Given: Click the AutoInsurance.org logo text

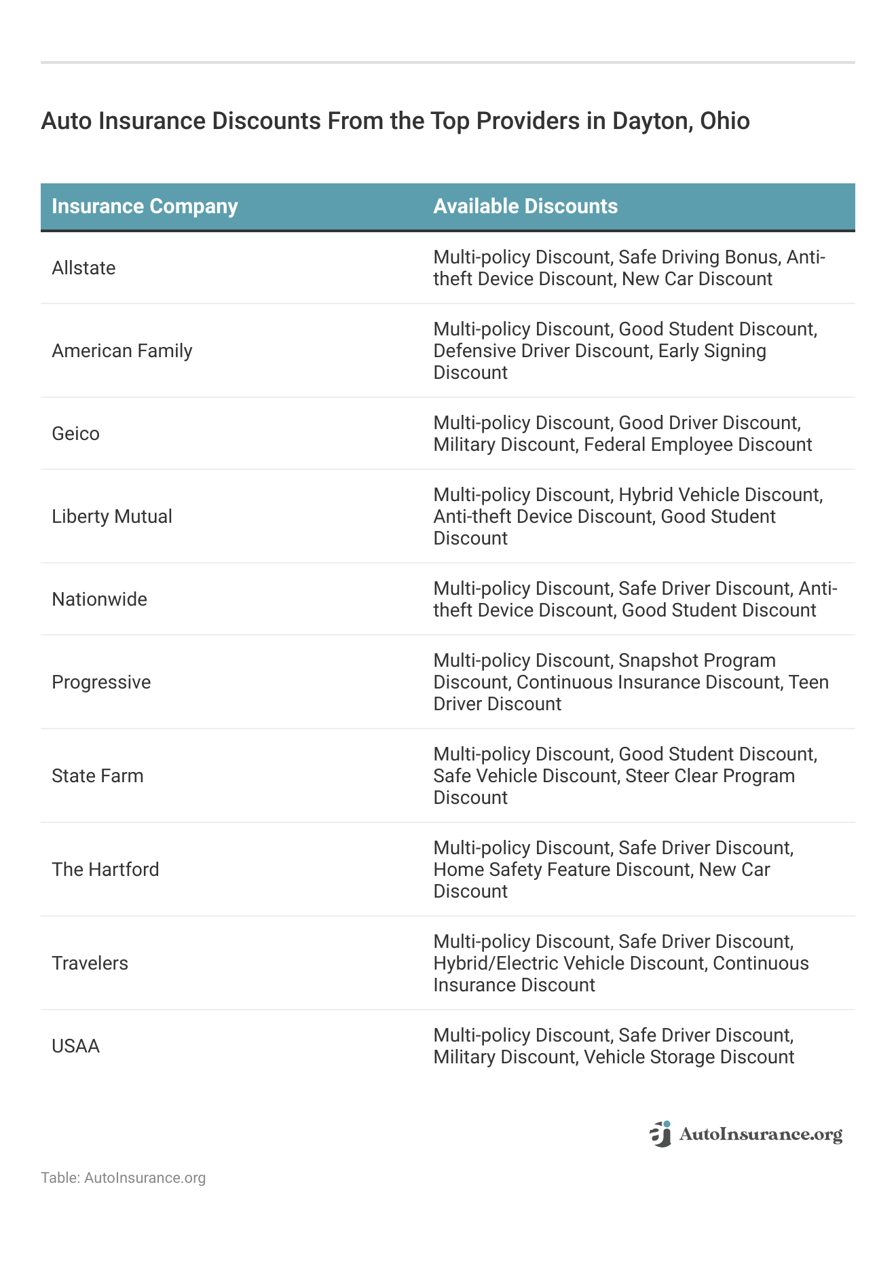Looking at the screenshot, I should 760,1134.
